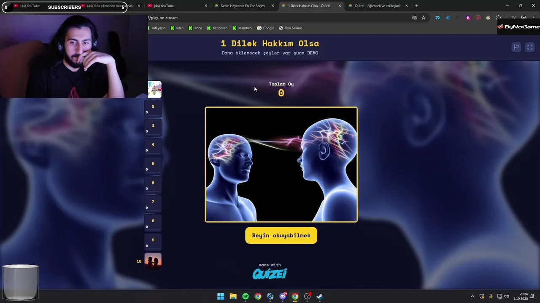Select item 9 in the side list
The width and height of the screenshot is (540, 303).
pyautogui.click(x=153, y=242)
